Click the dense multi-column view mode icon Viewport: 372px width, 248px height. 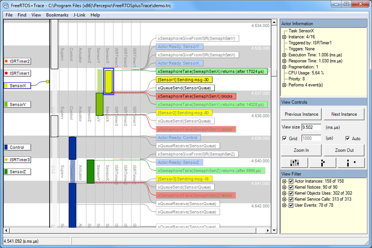coord(295,162)
